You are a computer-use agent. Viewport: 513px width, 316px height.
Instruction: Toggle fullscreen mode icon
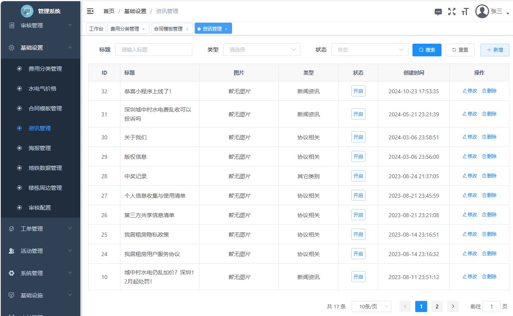coord(452,12)
